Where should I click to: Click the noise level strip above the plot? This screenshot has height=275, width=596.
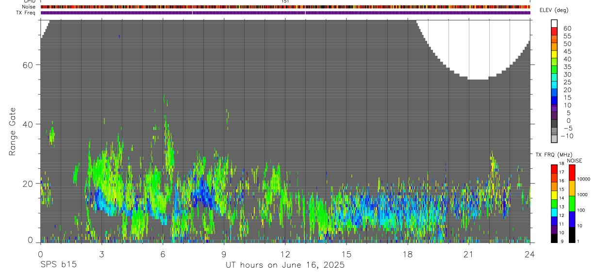coord(285,7)
